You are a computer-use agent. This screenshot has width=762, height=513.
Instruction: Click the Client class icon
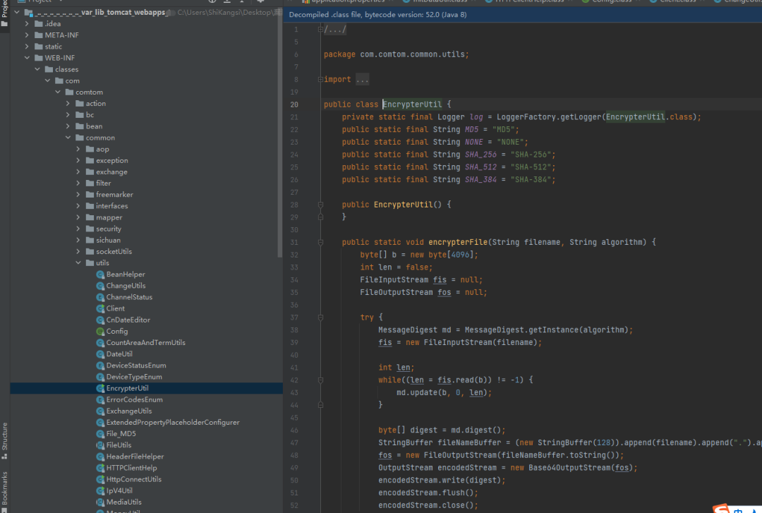(x=100, y=308)
